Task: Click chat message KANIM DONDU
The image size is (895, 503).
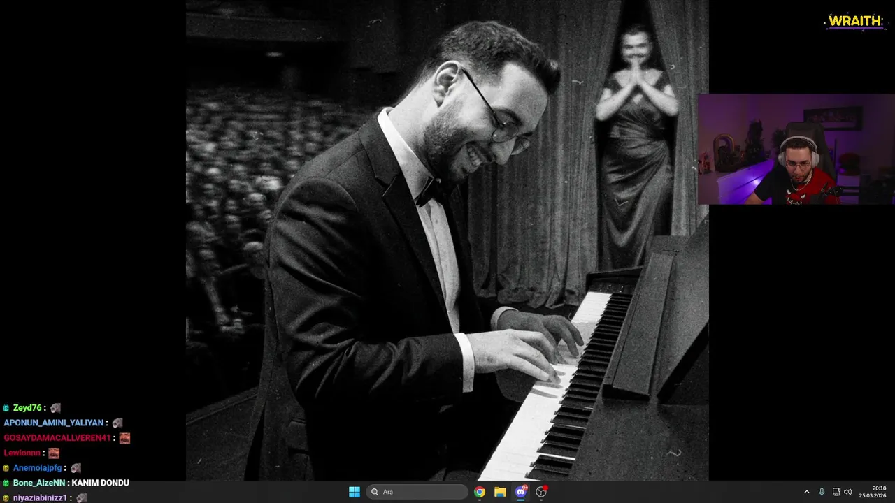Action: (x=100, y=483)
